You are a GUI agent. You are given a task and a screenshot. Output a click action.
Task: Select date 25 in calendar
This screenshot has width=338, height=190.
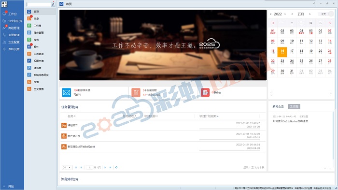point(301,62)
